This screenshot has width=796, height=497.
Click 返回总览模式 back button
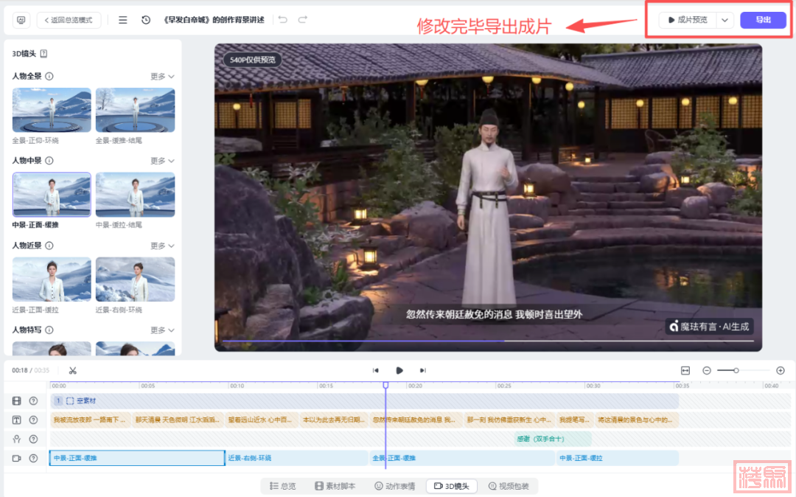pyautogui.click(x=69, y=20)
